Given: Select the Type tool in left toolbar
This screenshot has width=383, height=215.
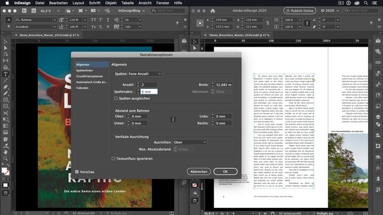Looking at the screenshot, I should click(5, 74).
